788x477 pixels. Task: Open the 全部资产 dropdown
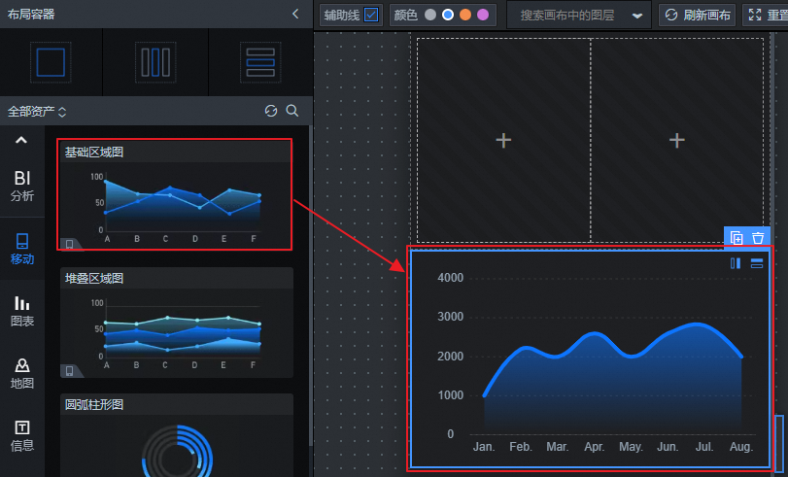point(37,111)
